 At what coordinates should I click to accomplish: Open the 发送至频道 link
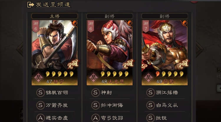(53, 5)
